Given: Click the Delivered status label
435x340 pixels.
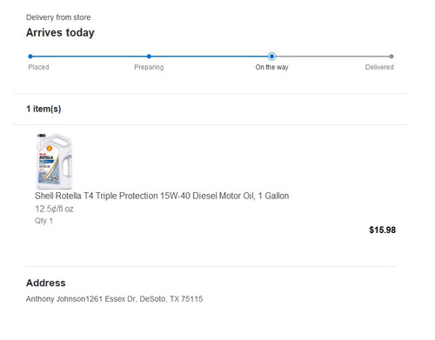Looking at the screenshot, I should (379, 67).
